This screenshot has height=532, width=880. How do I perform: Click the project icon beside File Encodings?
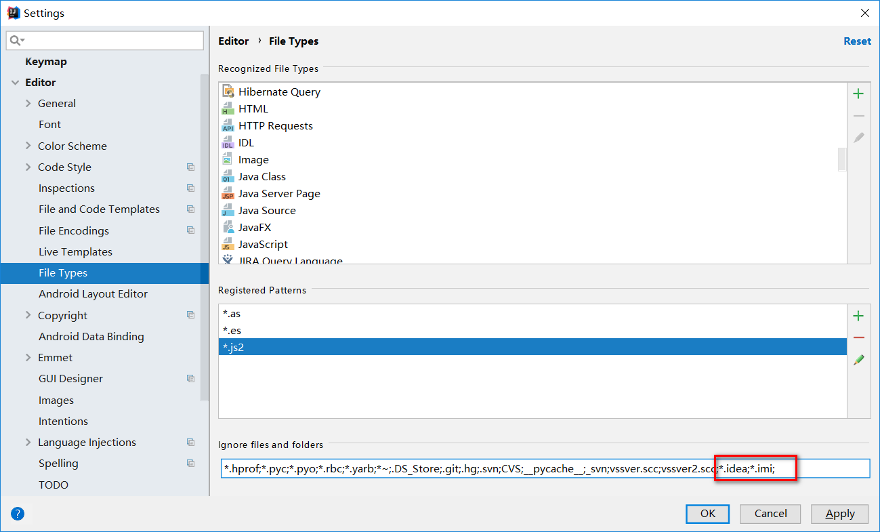(190, 231)
